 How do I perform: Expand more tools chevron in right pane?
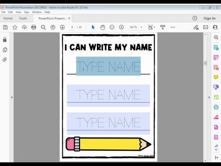pyautogui.click(x=216, y=150)
